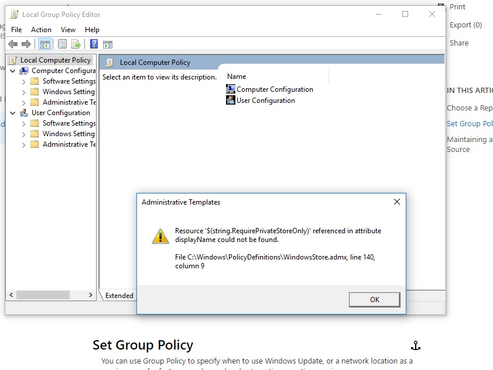This screenshot has width=493, height=370.
Task: Click the Export (0) link
Action: pyautogui.click(x=465, y=25)
